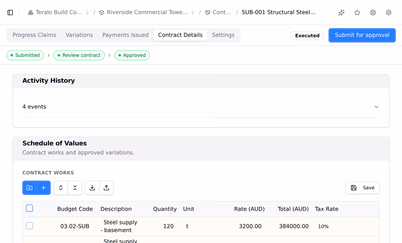The image size is (402, 243).
Task: Open the Payments Issued tab
Action: pos(125,35)
